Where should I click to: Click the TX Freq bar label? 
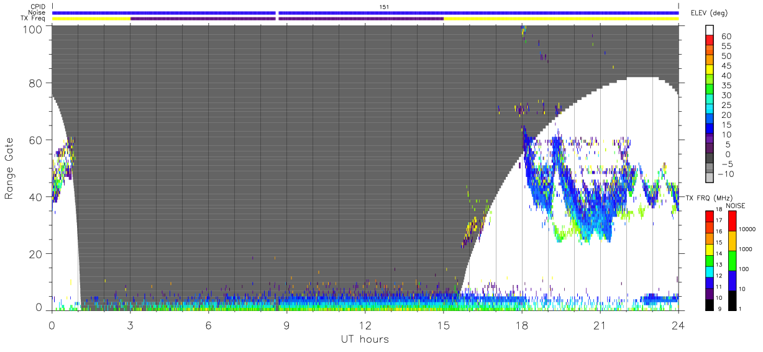pos(34,18)
